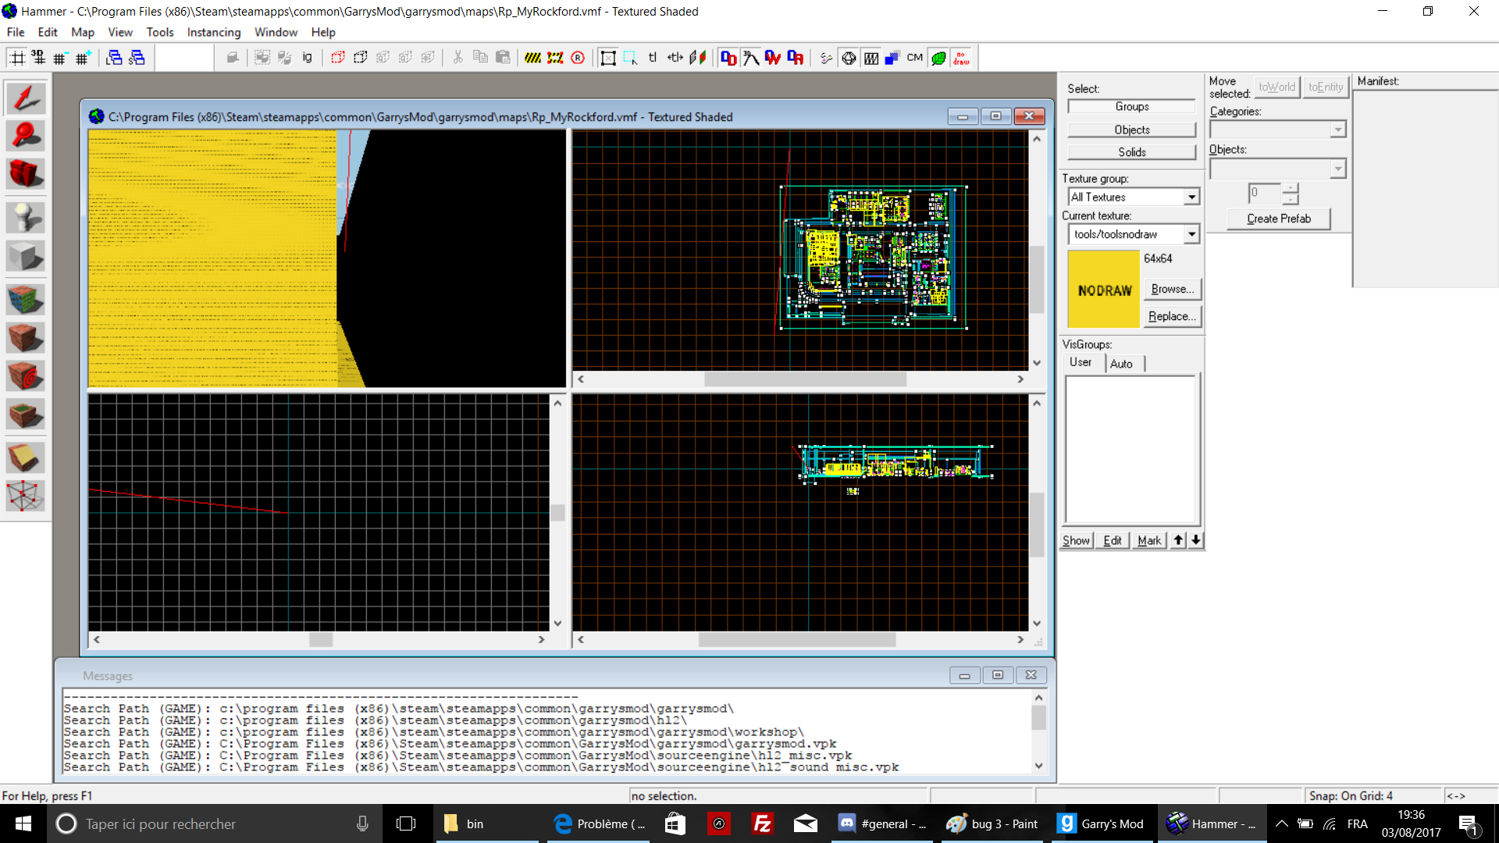The width and height of the screenshot is (1499, 843).
Task: Click the larger grid icon
Action: (x=83, y=58)
